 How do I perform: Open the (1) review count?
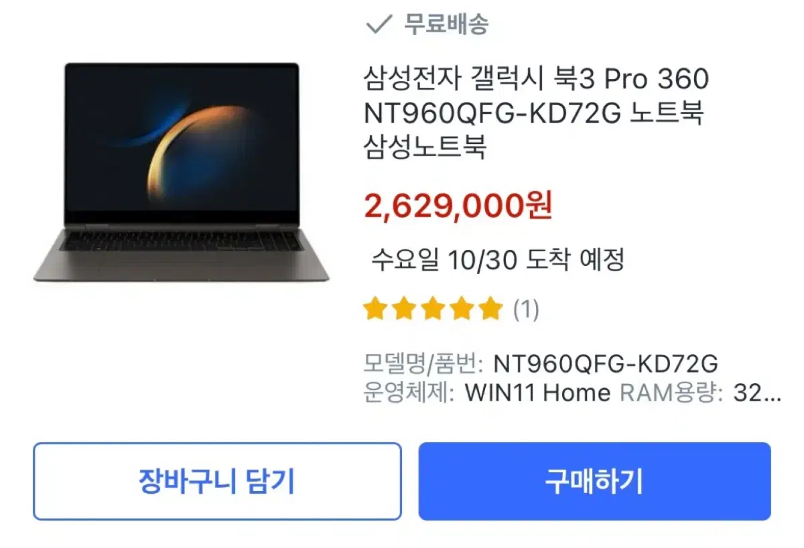coord(526,310)
